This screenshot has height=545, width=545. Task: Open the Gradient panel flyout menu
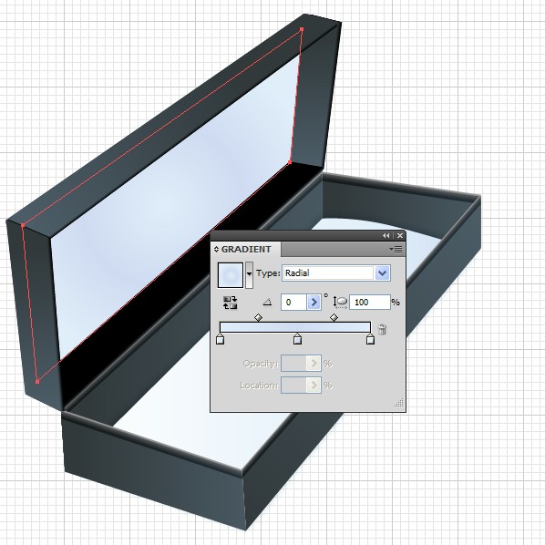click(396, 249)
